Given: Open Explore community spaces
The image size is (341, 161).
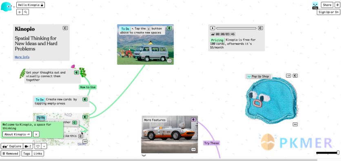Looking at the screenshot, I should click(x=12, y=146).
